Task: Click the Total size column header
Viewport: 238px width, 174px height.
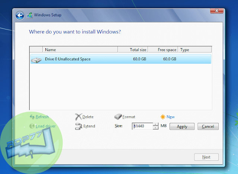Action: (x=133, y=50)
